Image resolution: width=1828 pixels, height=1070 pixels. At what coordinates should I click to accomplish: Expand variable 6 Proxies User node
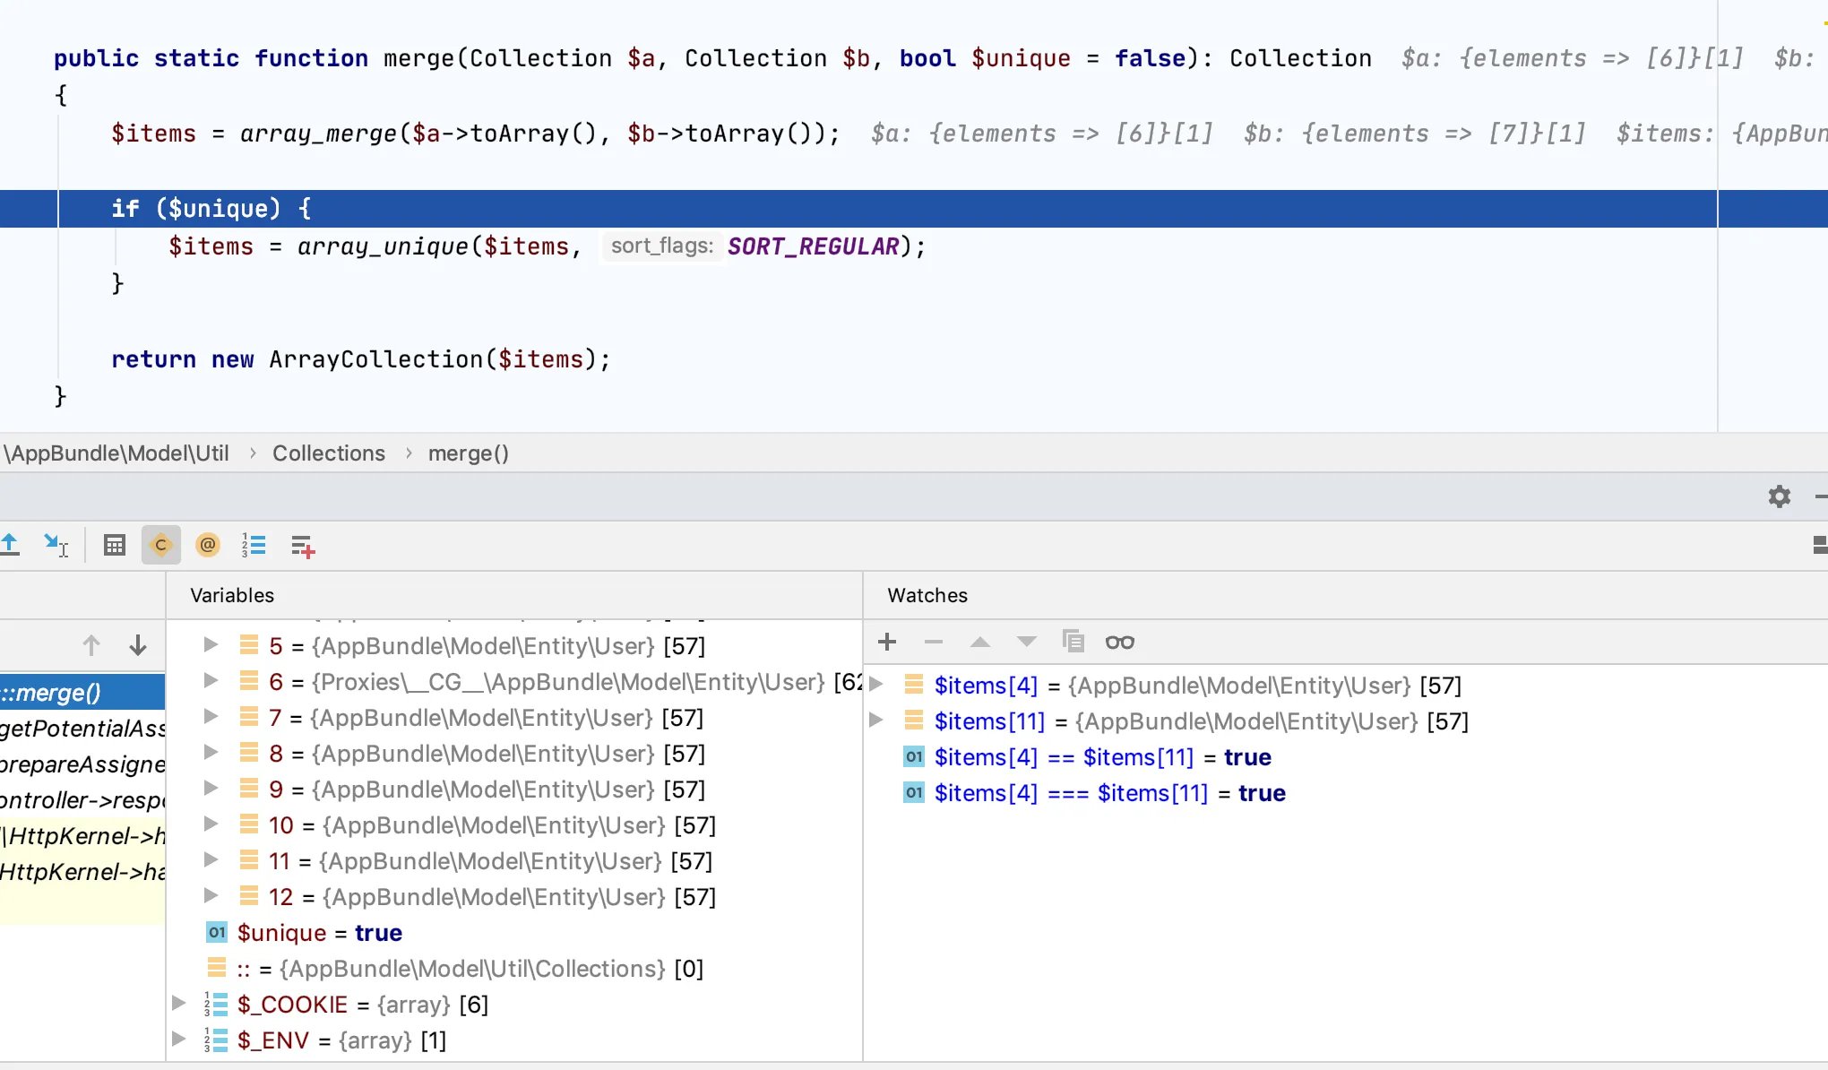(x=211, y=681)
